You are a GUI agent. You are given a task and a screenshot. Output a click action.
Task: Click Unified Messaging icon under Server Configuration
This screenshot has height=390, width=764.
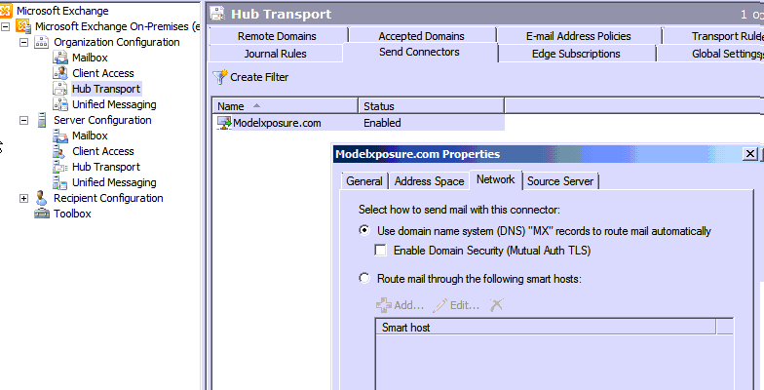pyautogui.click(x=60, y=182)
